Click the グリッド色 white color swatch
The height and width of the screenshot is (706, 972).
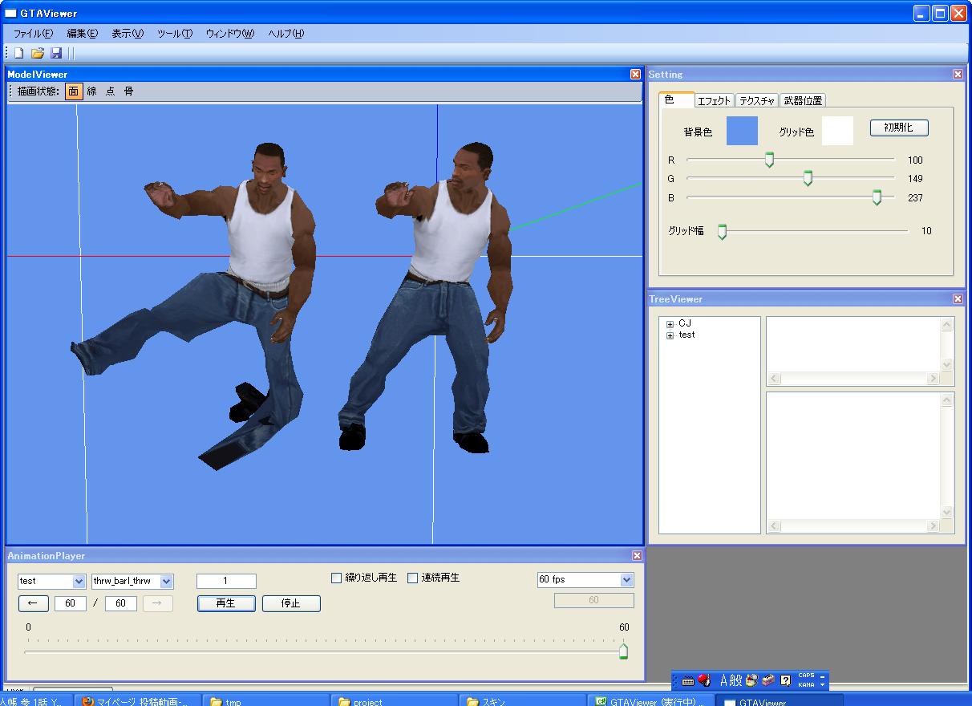tap(837, 131)
